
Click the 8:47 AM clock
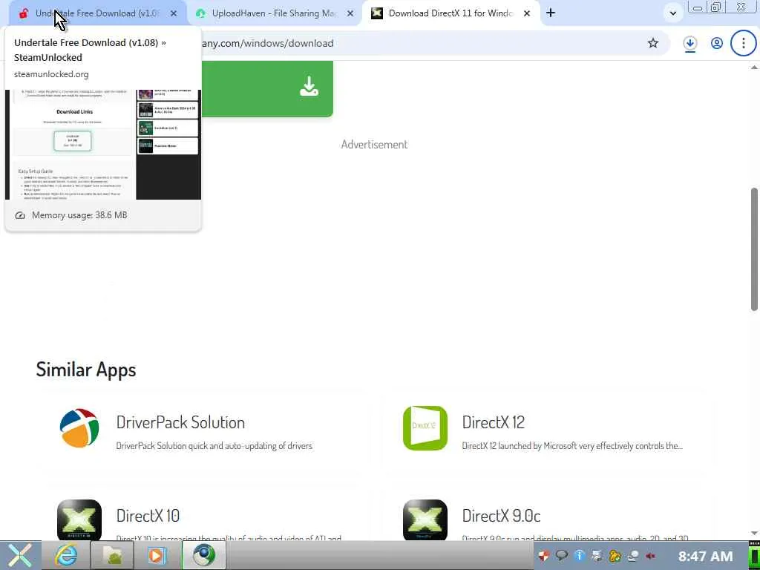[705, 556]
